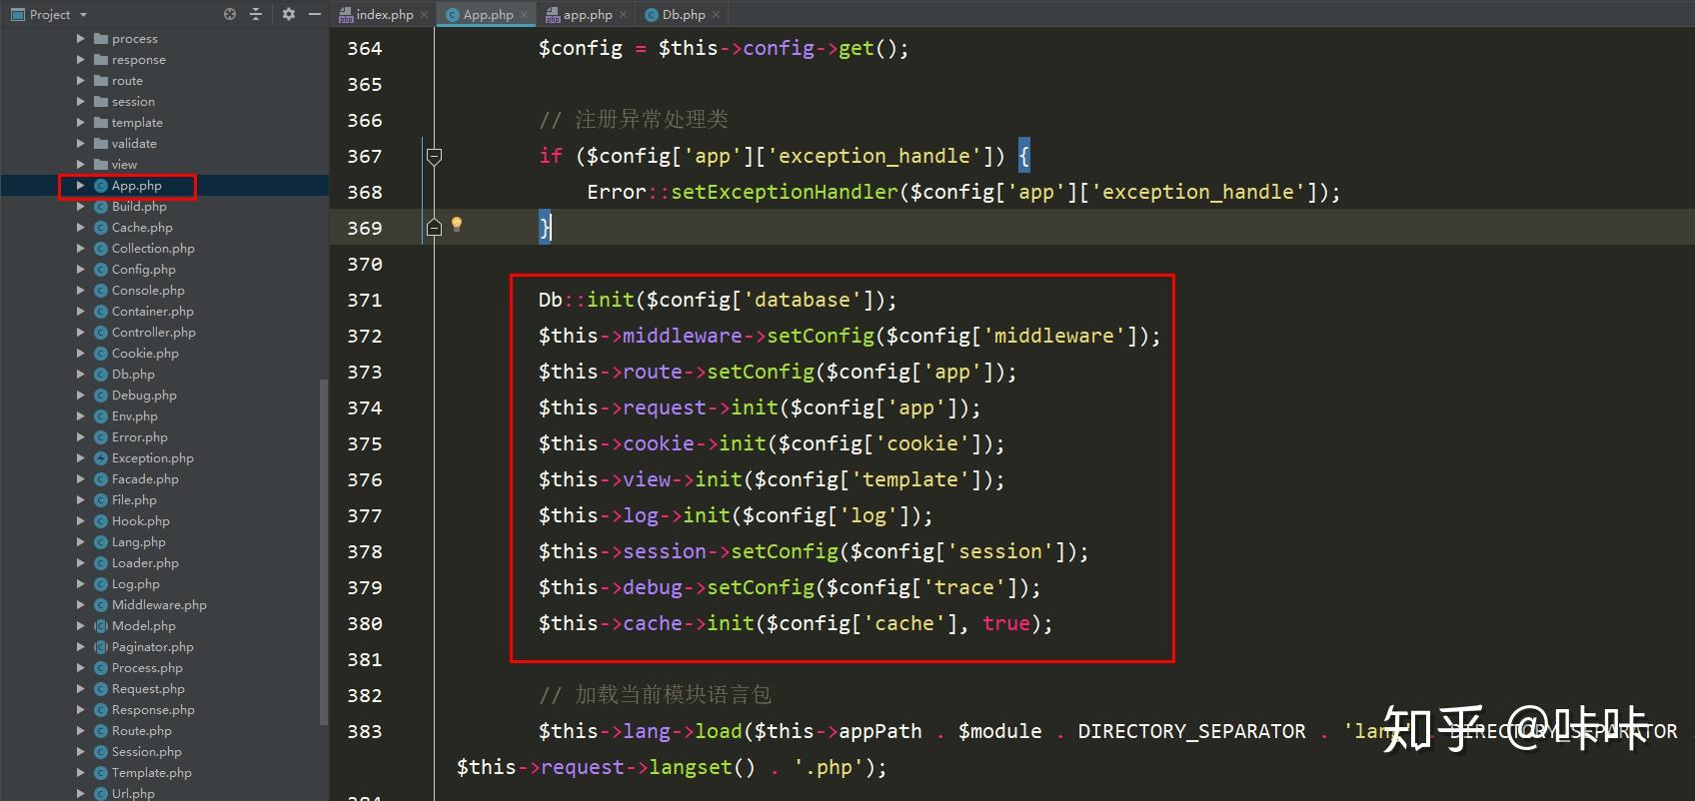1695x801 pixels.
Task: Click 'true' keyword on line 380
Action: [x=1006, y=623]
